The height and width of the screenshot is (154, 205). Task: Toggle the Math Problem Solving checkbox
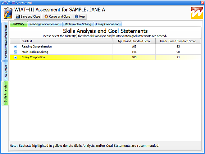pos(15,52)
